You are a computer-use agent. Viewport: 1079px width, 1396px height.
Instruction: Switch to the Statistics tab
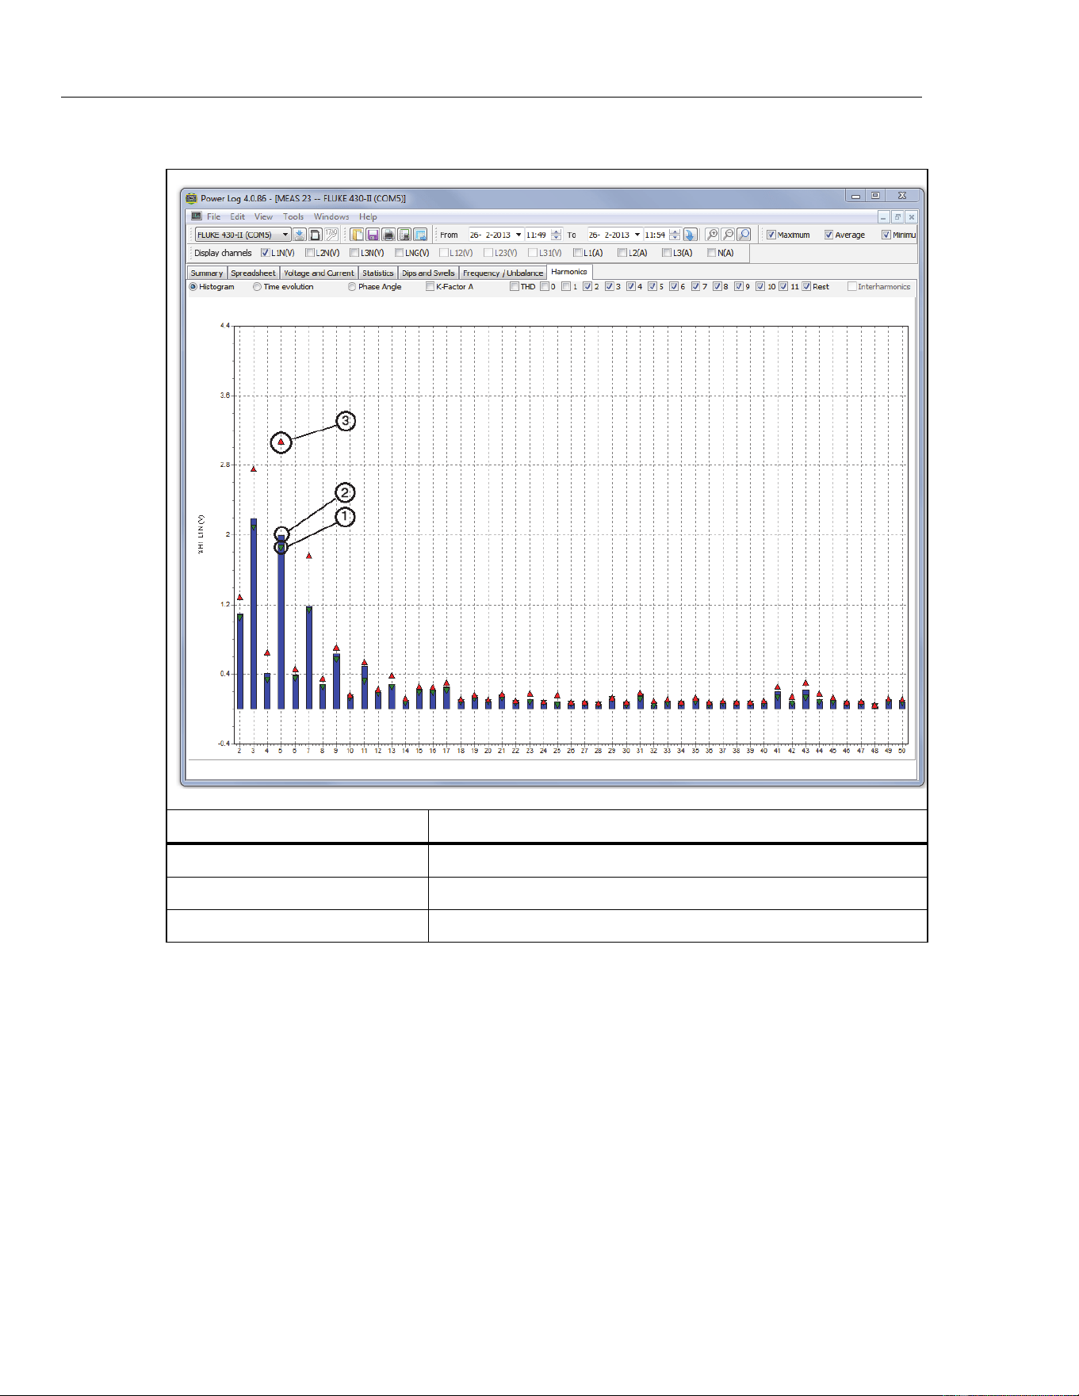(x=378, y=273)
